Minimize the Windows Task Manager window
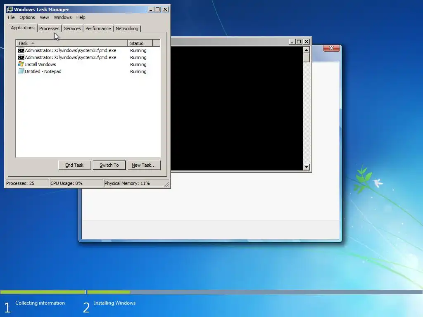The width and height of the screenshot is (423, 317). [x=151, y=9]
